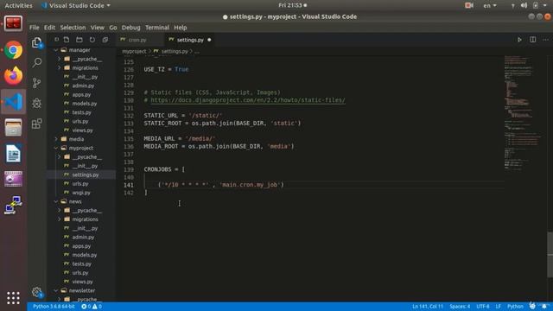Open notifications bell in status bar
Viewport: 553px width, 311px height.
(544, 307)
